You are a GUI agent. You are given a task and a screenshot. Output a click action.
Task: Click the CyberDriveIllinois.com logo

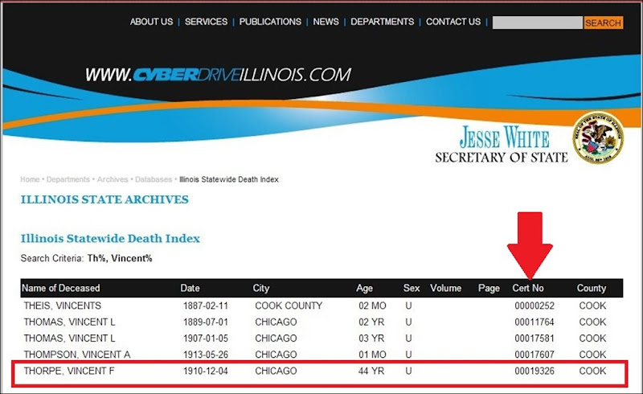point(218,75)
